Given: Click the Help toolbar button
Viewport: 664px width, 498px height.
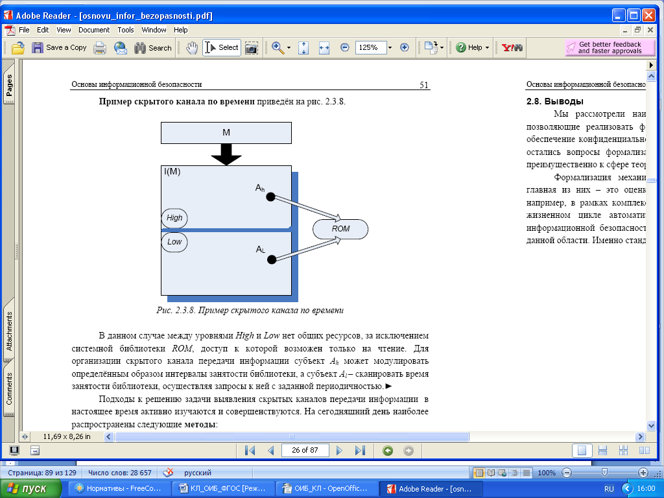Looking at the screenshot, I should (469, 47).
